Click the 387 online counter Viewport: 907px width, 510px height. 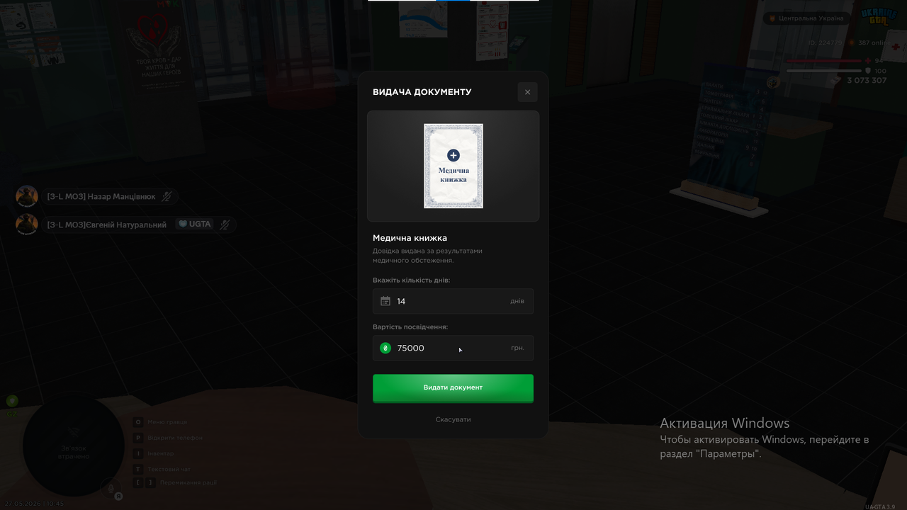coord(874,42)
